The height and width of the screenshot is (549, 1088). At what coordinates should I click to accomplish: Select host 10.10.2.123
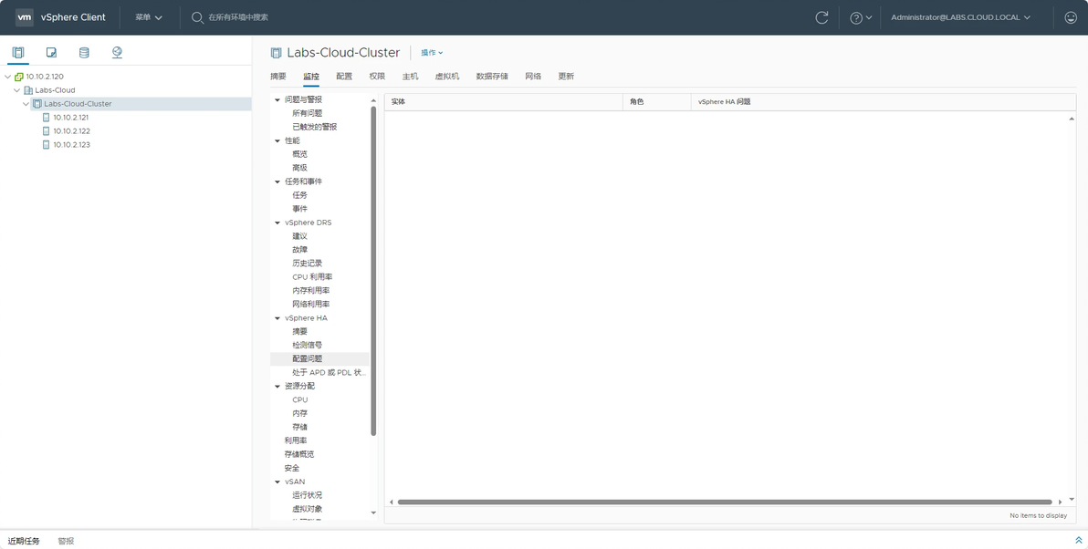point(71,145)
